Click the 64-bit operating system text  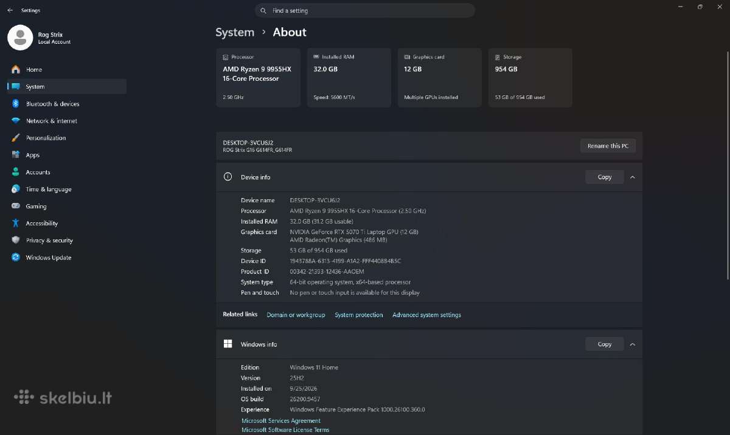pos(350,282)
